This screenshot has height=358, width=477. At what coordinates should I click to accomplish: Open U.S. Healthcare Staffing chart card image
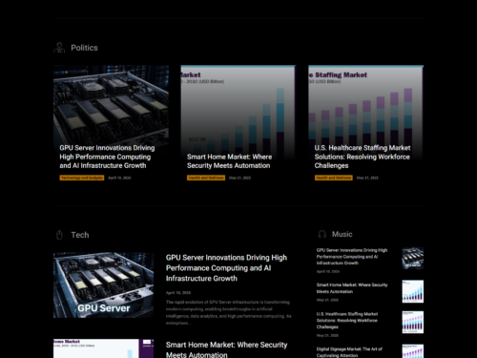point(365,104)
